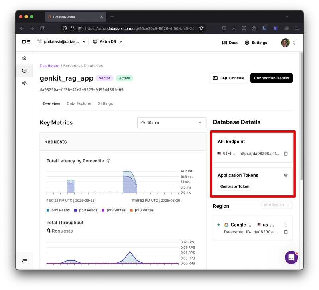
Task: Open the Home icon in the sidebar
Action: point(24,58)
